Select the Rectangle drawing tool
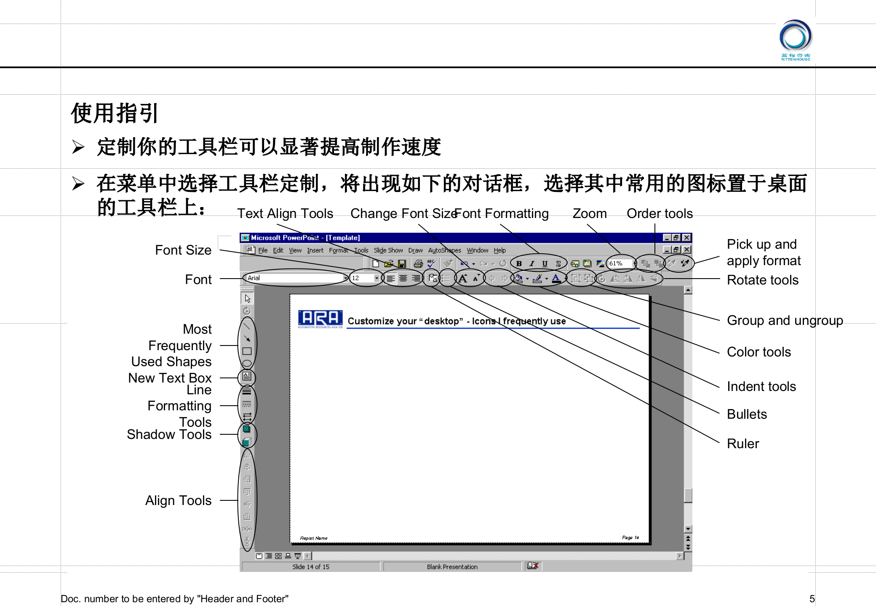 (247, 351)
